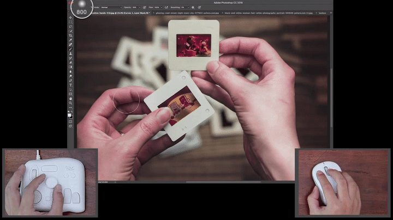Select the Eraser tool
393x220 pixels.
click(70, 62)
